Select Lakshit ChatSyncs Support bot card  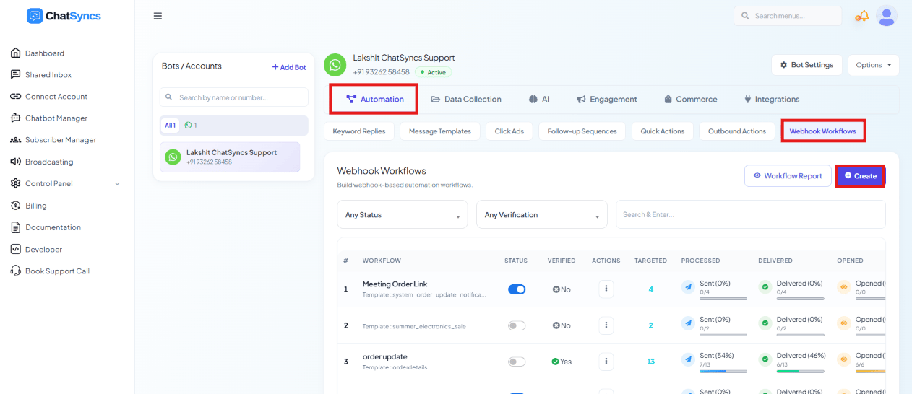[x=230, y=157]
